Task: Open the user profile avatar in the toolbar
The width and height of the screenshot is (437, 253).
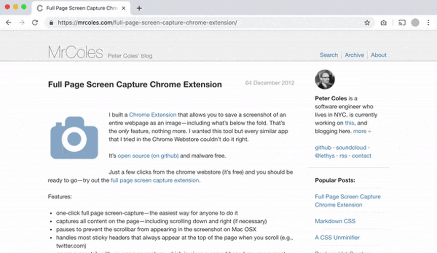Action: tap(415, 23)
